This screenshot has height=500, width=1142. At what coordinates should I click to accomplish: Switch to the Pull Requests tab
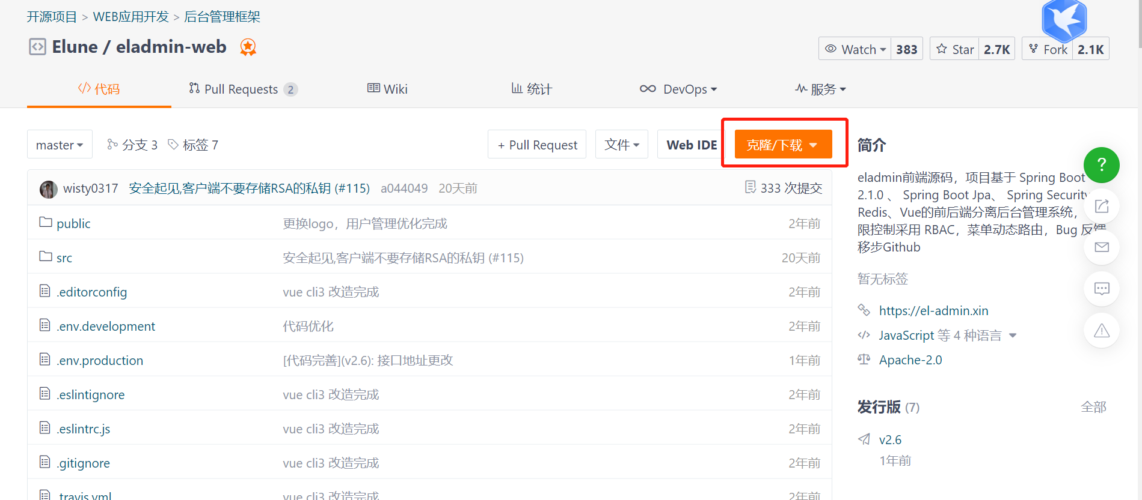tap(243, 89)
